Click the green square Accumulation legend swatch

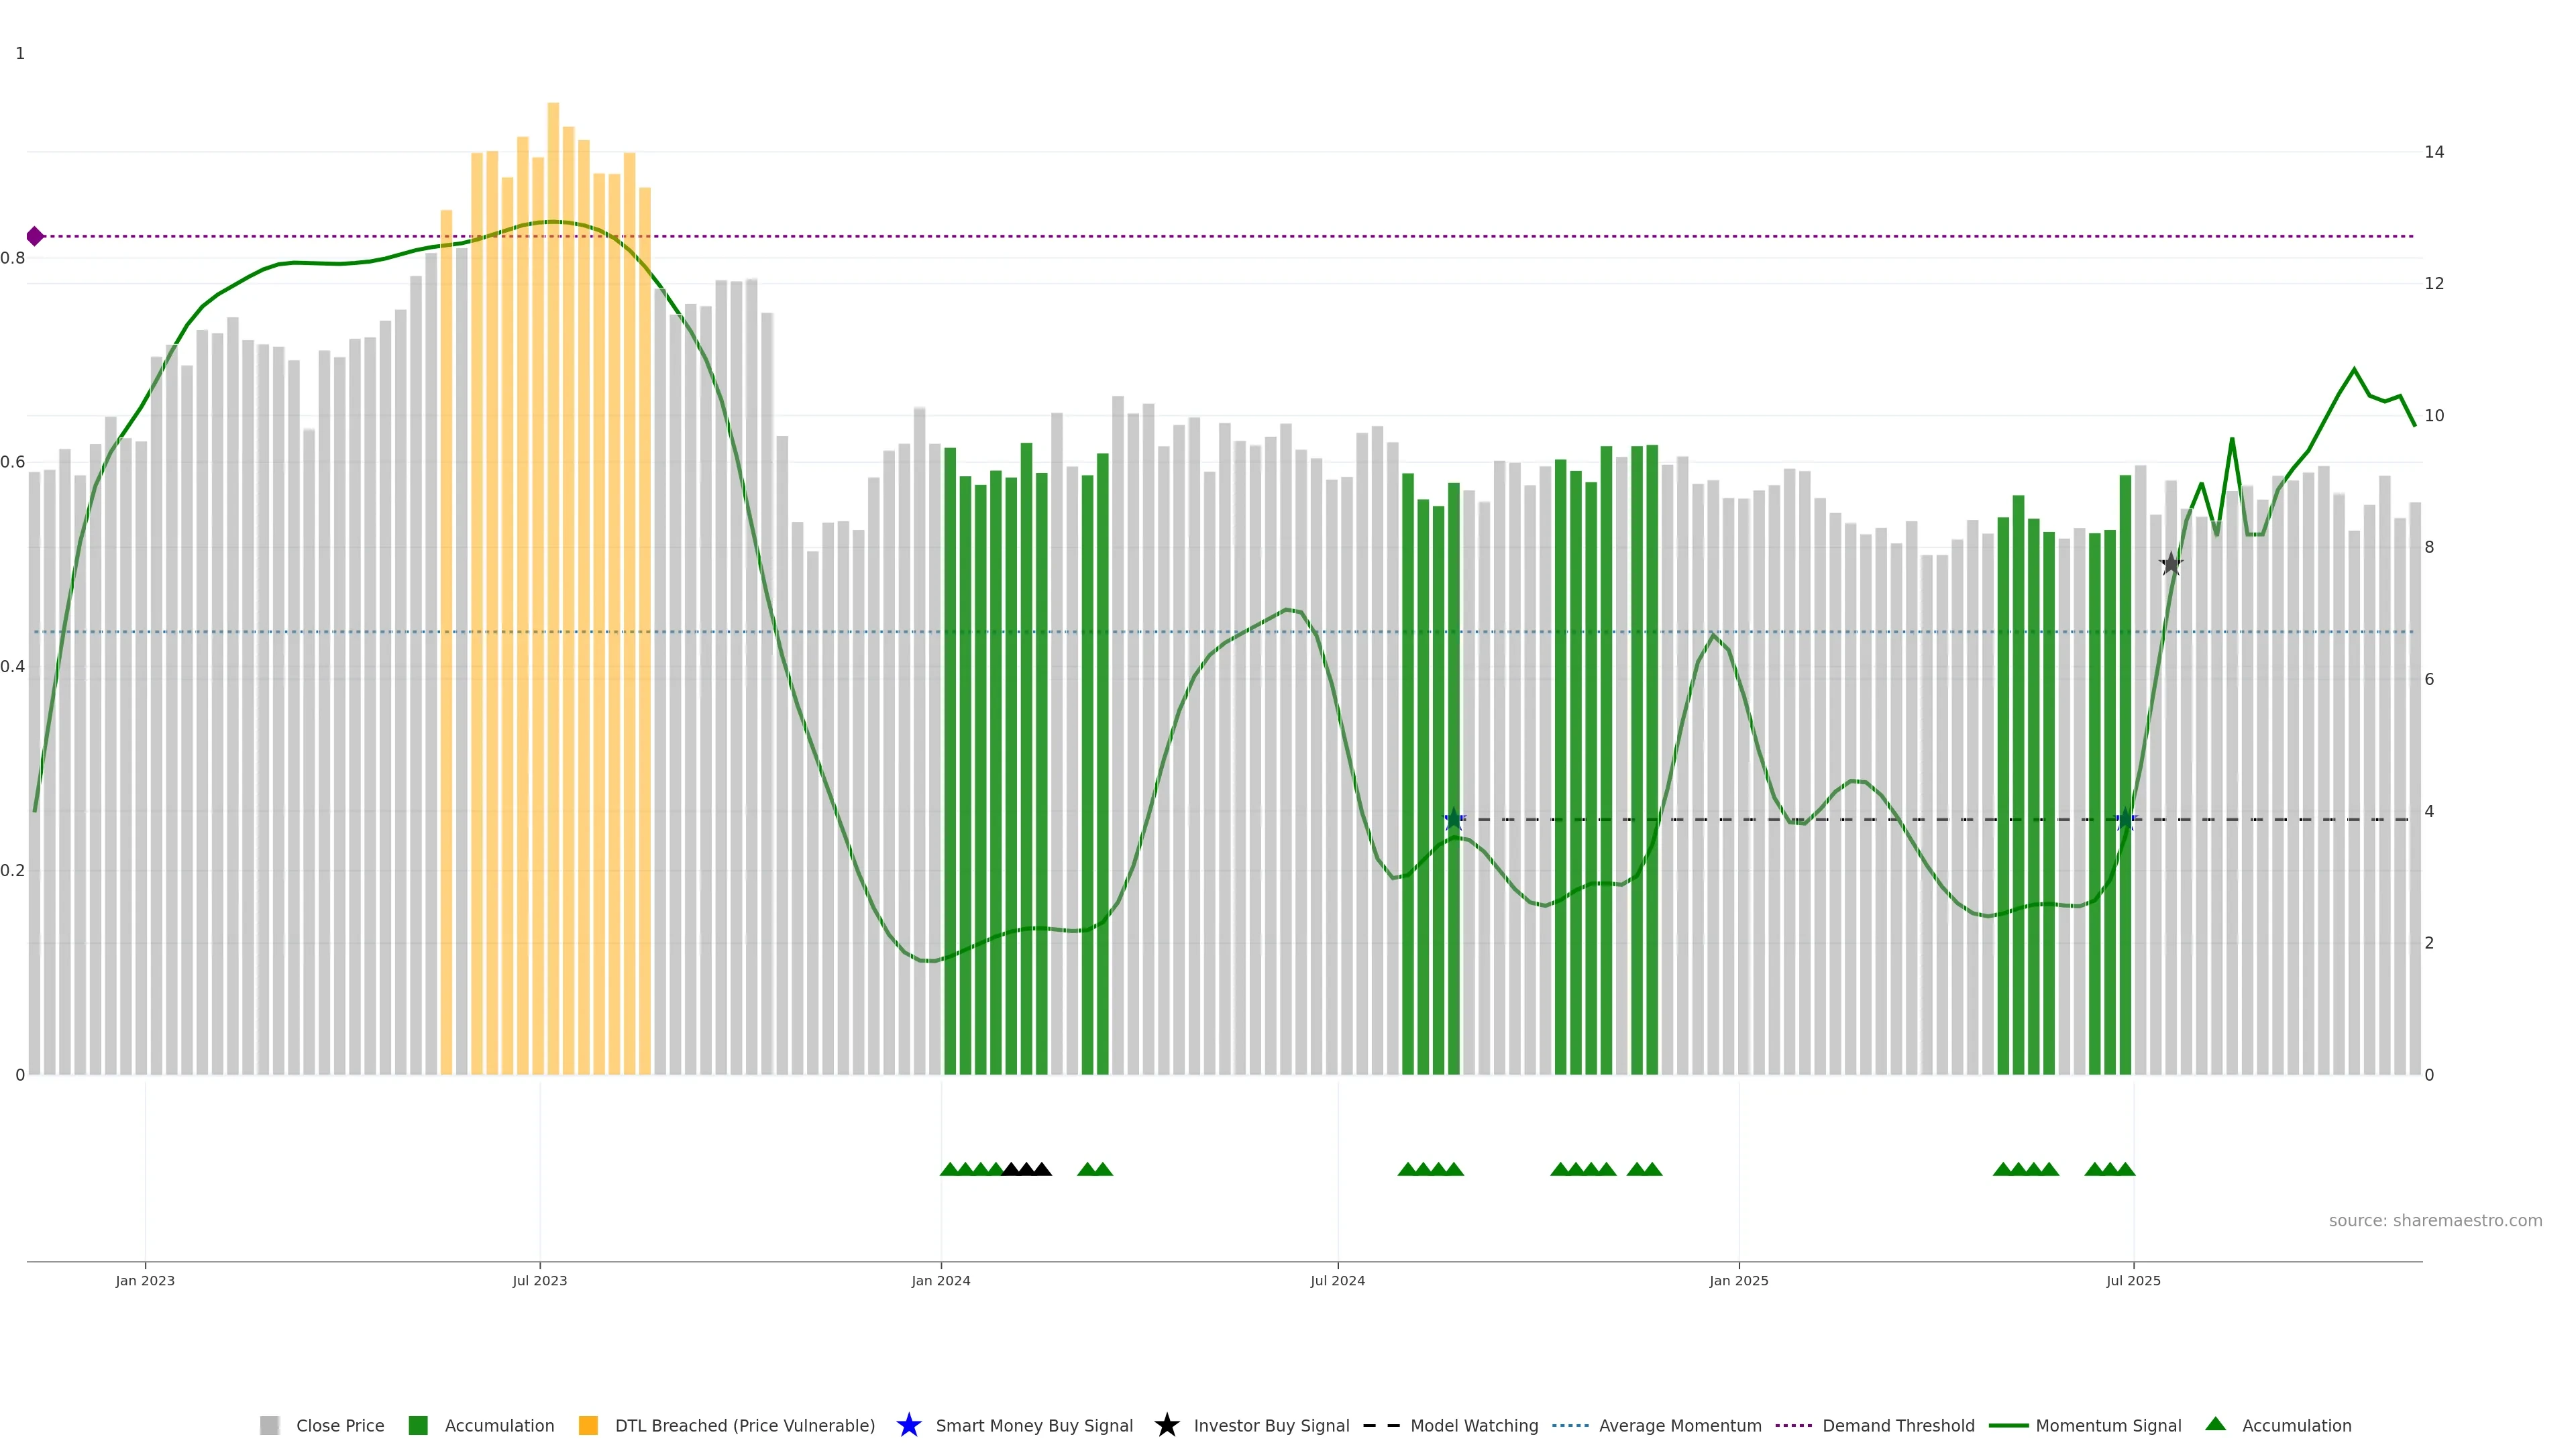click(418, 1425)
